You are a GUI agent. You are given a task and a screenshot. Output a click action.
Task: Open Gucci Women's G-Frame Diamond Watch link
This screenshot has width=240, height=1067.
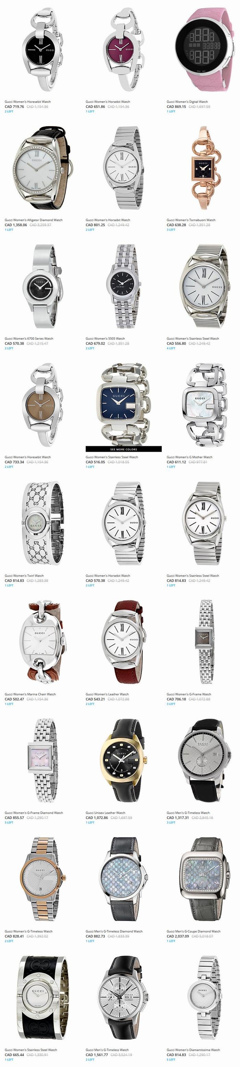tap(34, 812)
